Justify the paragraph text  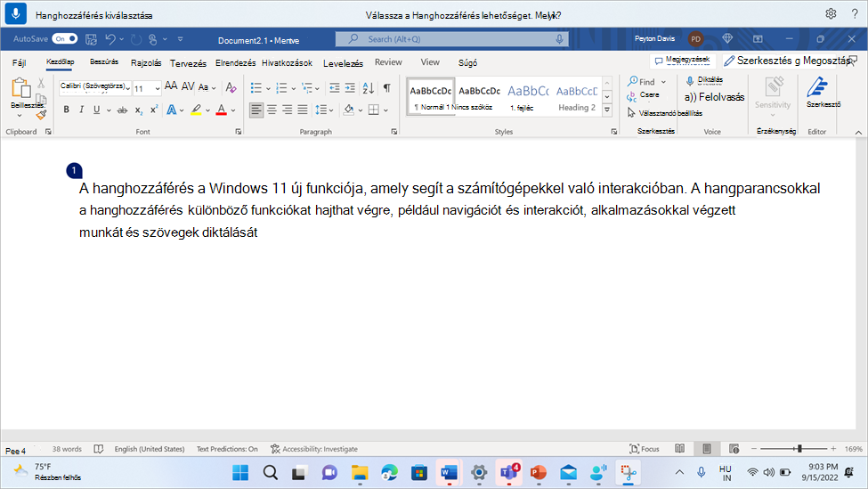[x=303, y=110]
